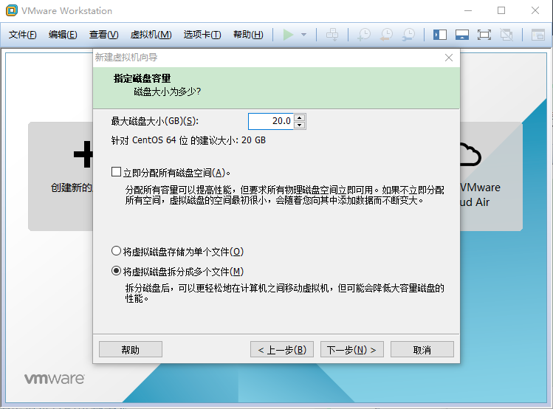The width and height of the screenshot is (553, 409).
Task: Open the 查看(V) menu
Action: (x=103, y=35)
